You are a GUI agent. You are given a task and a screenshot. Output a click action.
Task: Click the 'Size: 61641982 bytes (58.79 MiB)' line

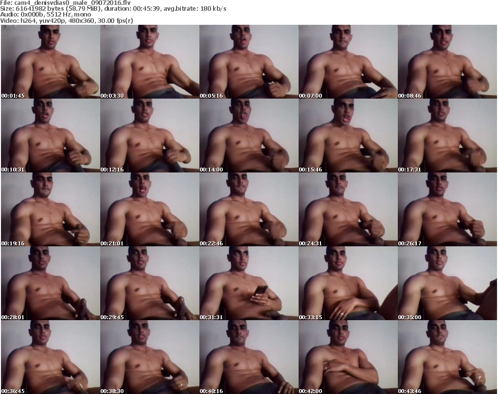(113, 9)
